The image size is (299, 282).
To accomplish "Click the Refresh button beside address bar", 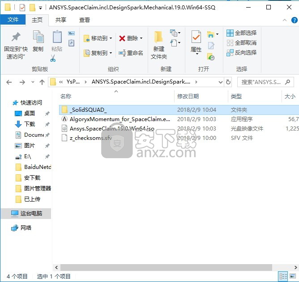I will coord(228,82).
